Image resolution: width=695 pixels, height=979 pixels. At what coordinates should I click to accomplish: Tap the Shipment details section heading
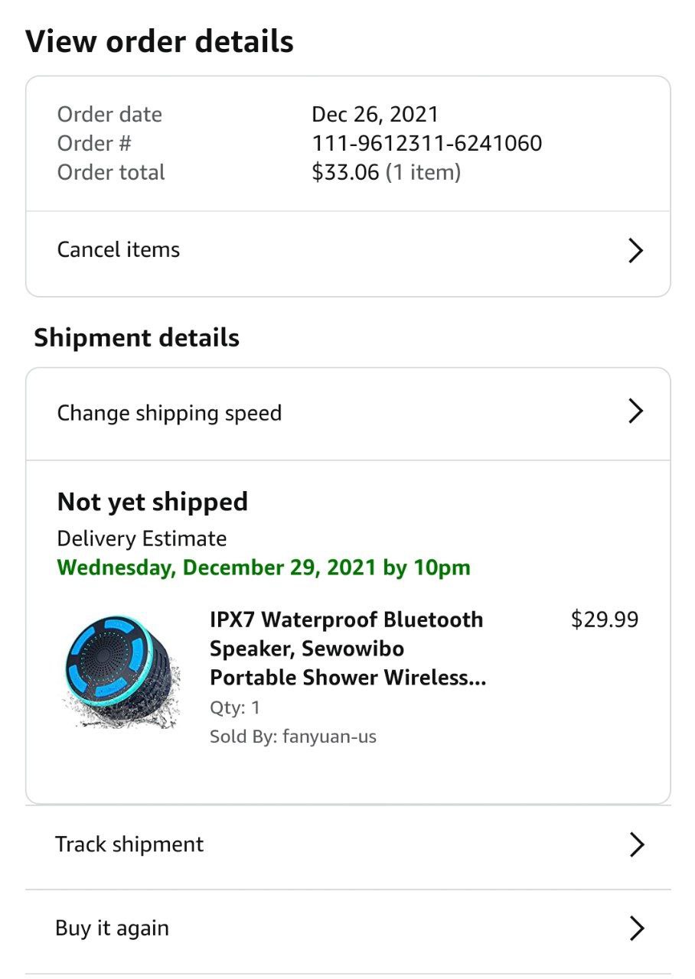click(136, 338)
